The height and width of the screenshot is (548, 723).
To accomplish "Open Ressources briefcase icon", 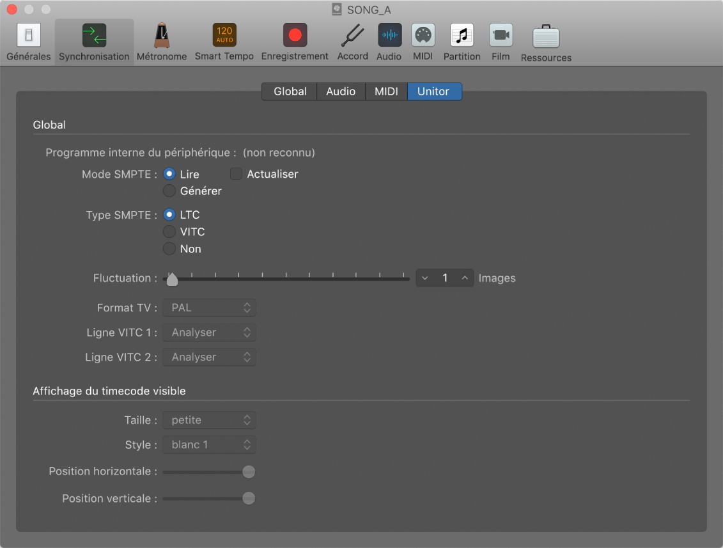I will tap(546, 43).
